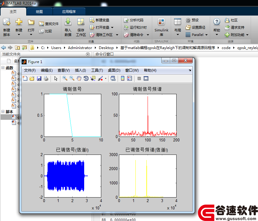Select the Pan hand tool
Image resolution: width=258 pixels, height=221 pixels.
(79, 78)
